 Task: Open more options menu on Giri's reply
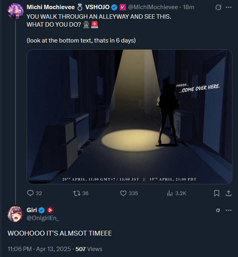coord(228,210)
